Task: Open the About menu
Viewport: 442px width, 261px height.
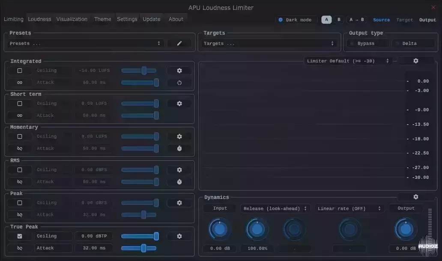Action: pos(176,19)
